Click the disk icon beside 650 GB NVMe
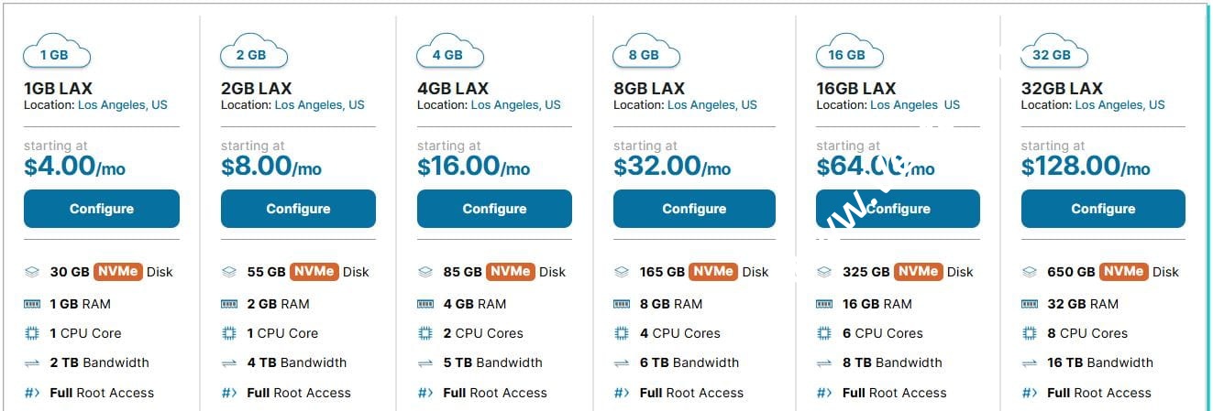The width and height of the screenshot is (1213, 411). click(x=1030, y=272)
